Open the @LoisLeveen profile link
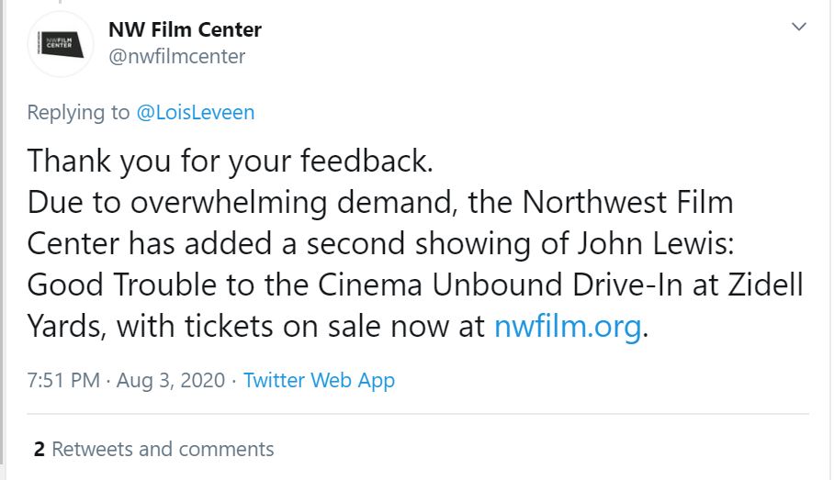The image size is (834, 480). tap(195, 112)
